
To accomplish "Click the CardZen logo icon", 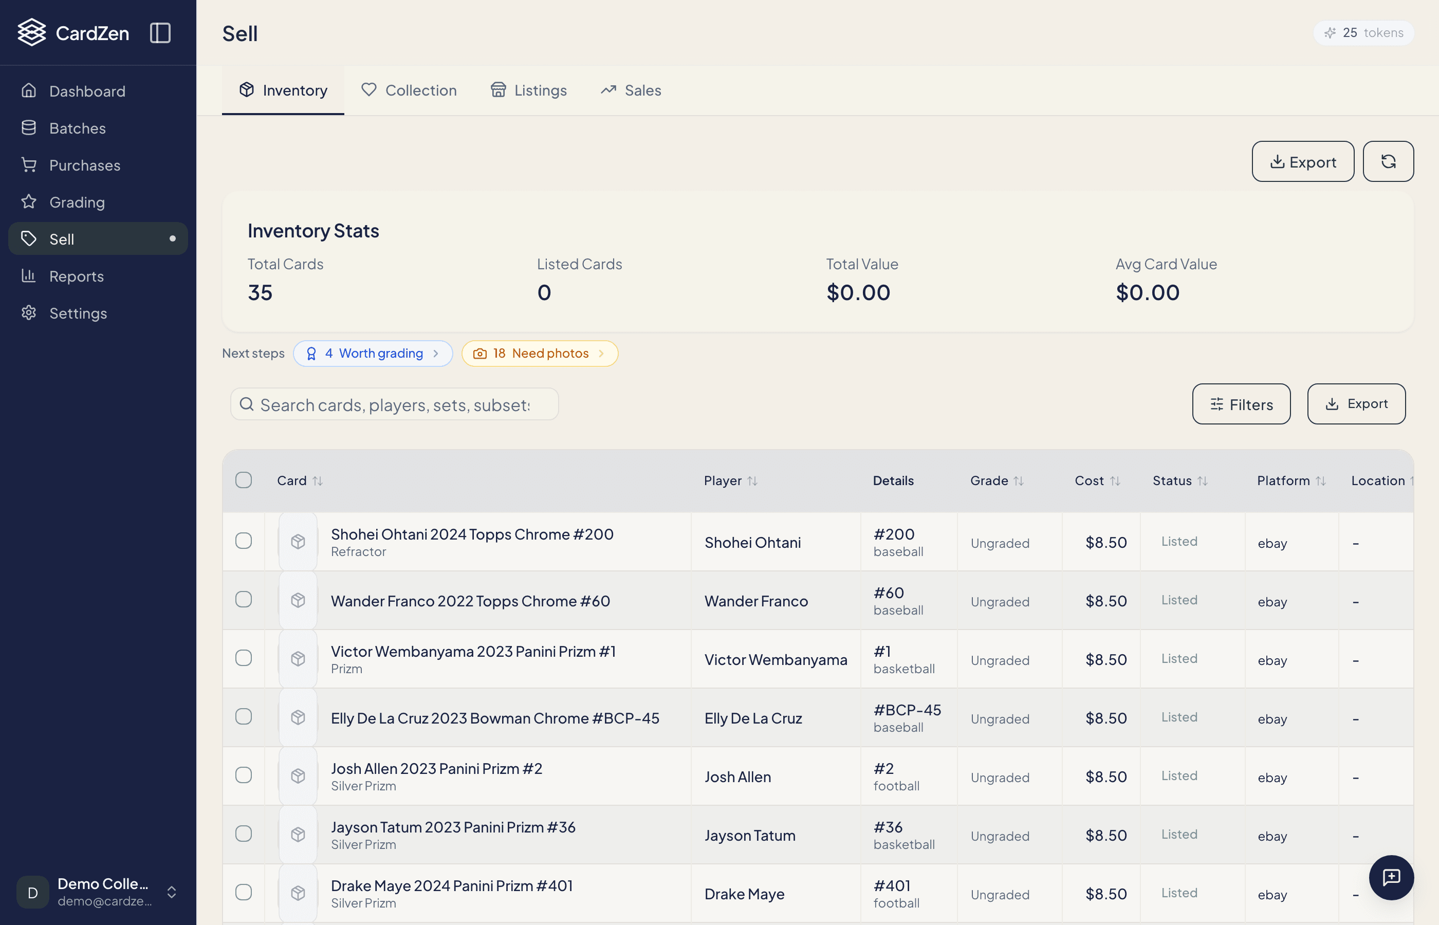I will 31,32.
